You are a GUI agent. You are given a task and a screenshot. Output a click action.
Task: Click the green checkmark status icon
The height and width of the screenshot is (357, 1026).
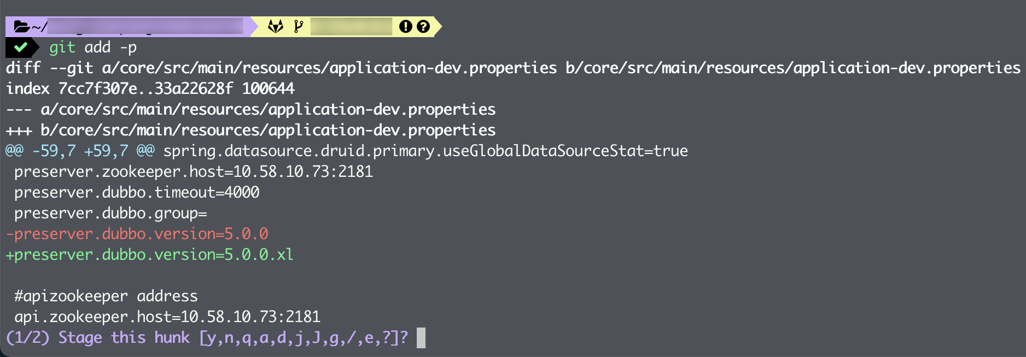21,47
